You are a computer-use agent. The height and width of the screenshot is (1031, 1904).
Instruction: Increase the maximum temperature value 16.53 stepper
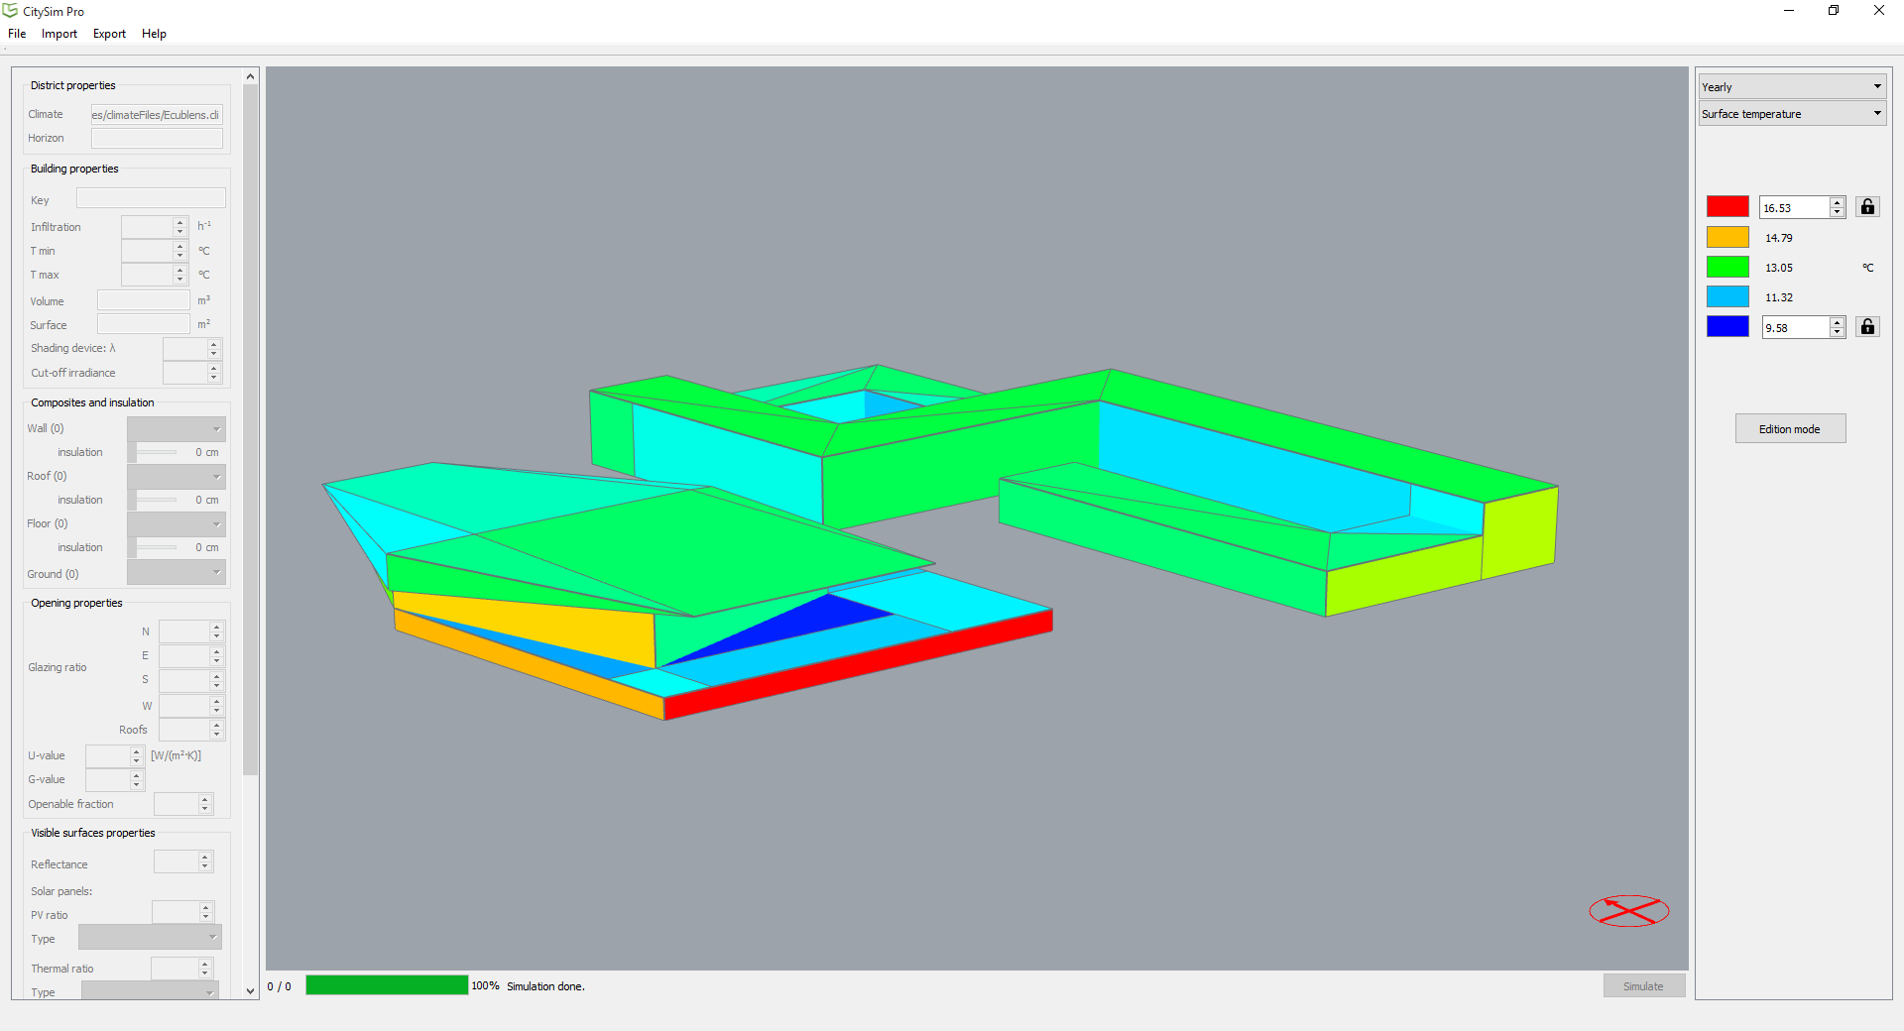pos(1837,202)
